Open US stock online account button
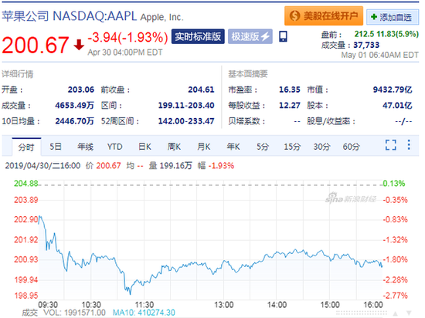This screenshot has height=318, width=425. (x=324, y=16)
